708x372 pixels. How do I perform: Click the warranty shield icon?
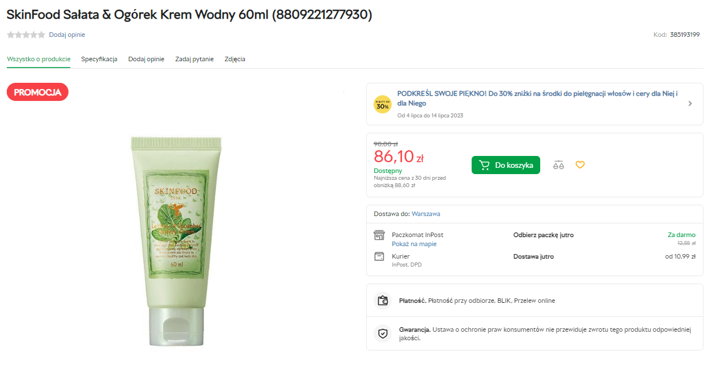tap(383, 333)
